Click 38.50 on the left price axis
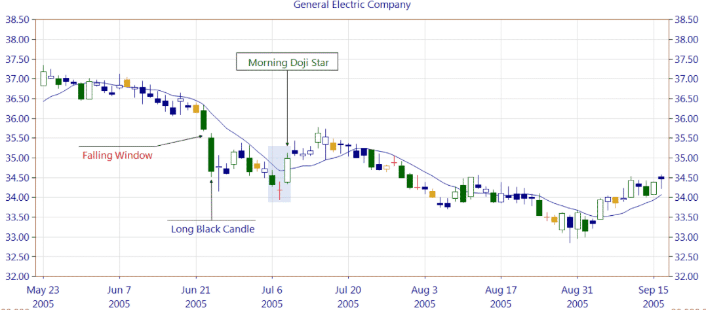Screen dimensions: 706x310 coord(16,20)
